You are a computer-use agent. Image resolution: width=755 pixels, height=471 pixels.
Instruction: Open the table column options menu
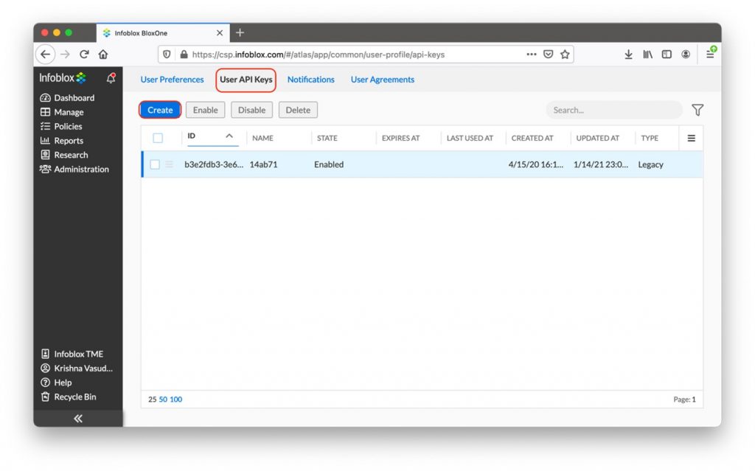point(691,137)
